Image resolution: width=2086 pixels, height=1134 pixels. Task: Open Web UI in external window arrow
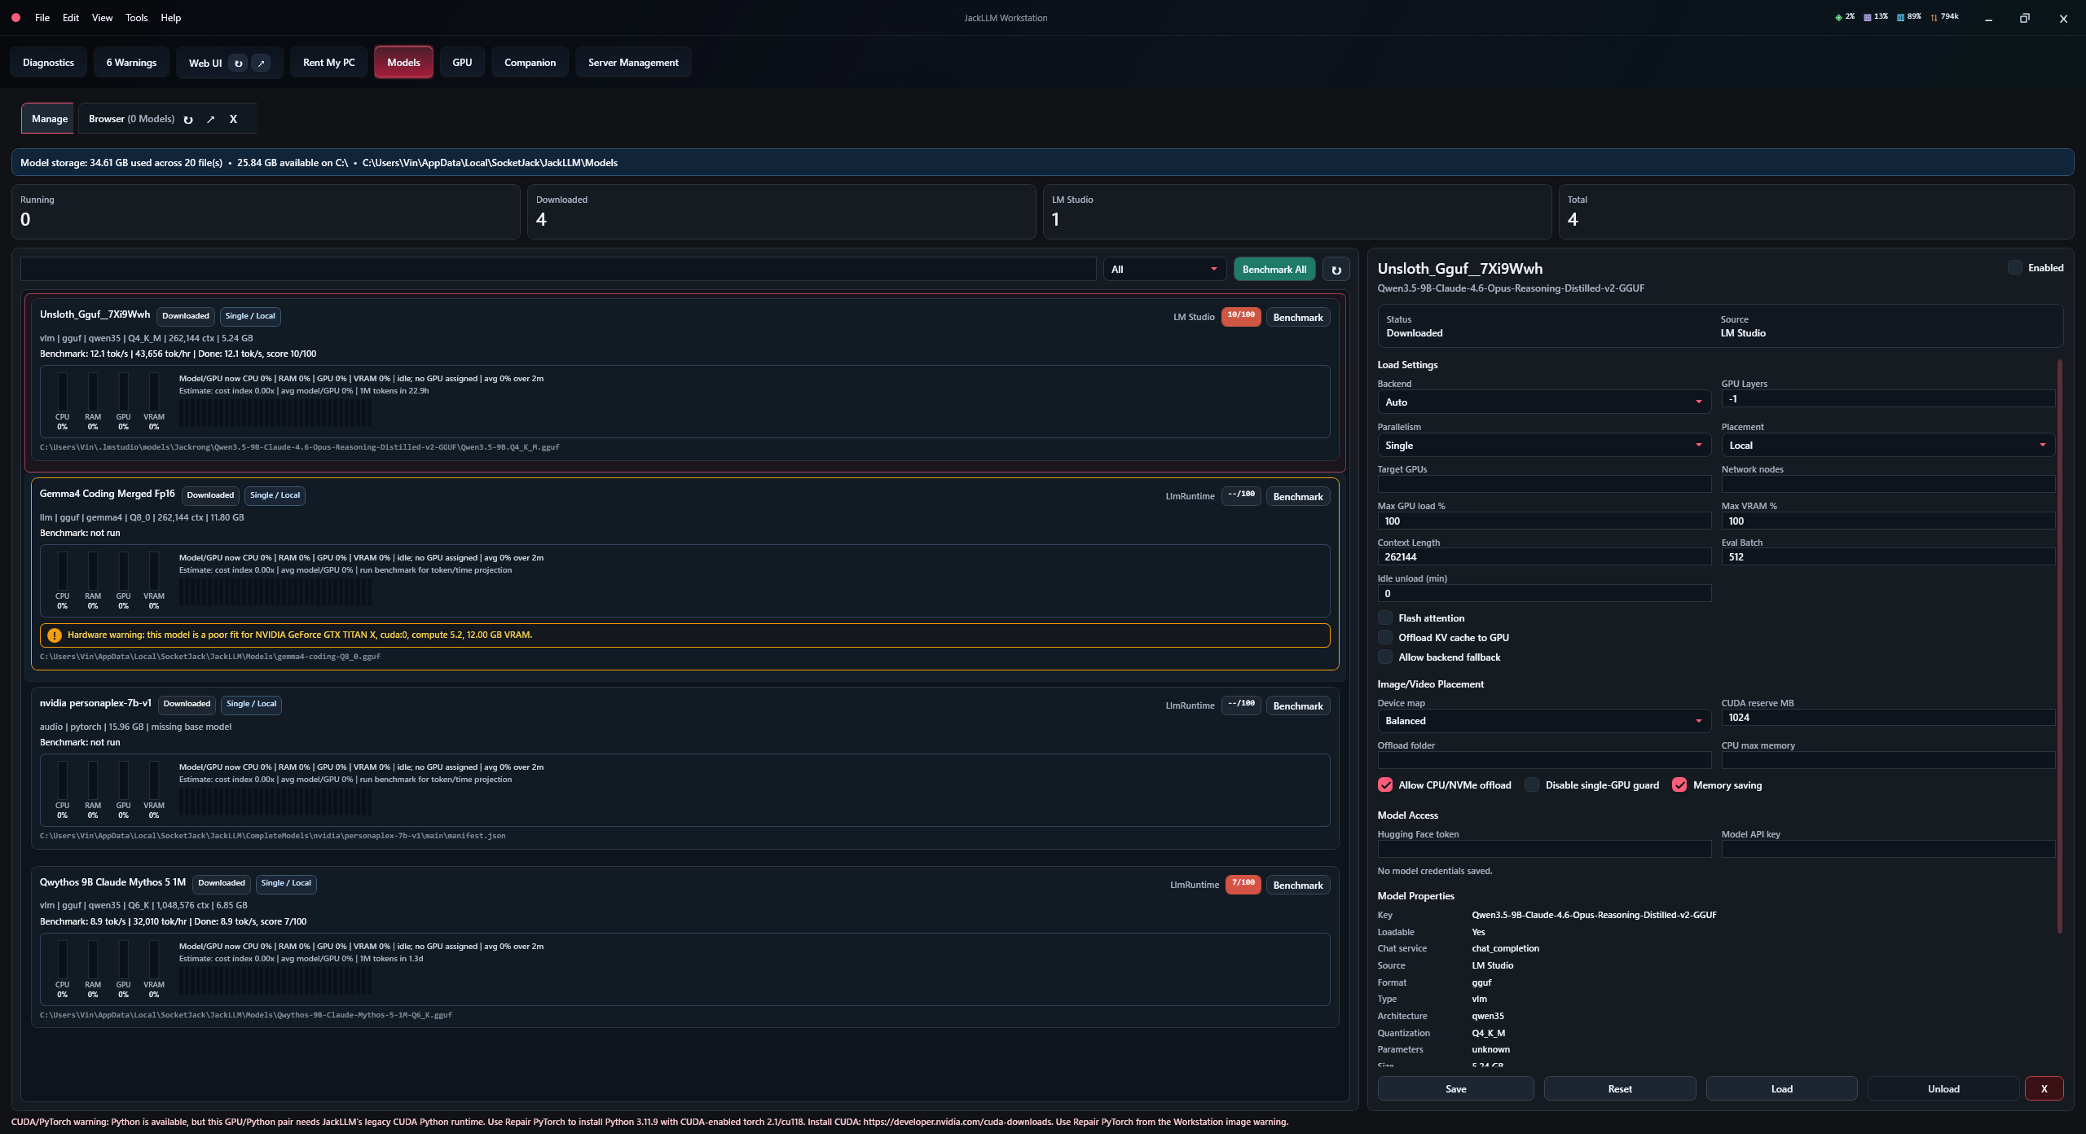click(261, 63)
